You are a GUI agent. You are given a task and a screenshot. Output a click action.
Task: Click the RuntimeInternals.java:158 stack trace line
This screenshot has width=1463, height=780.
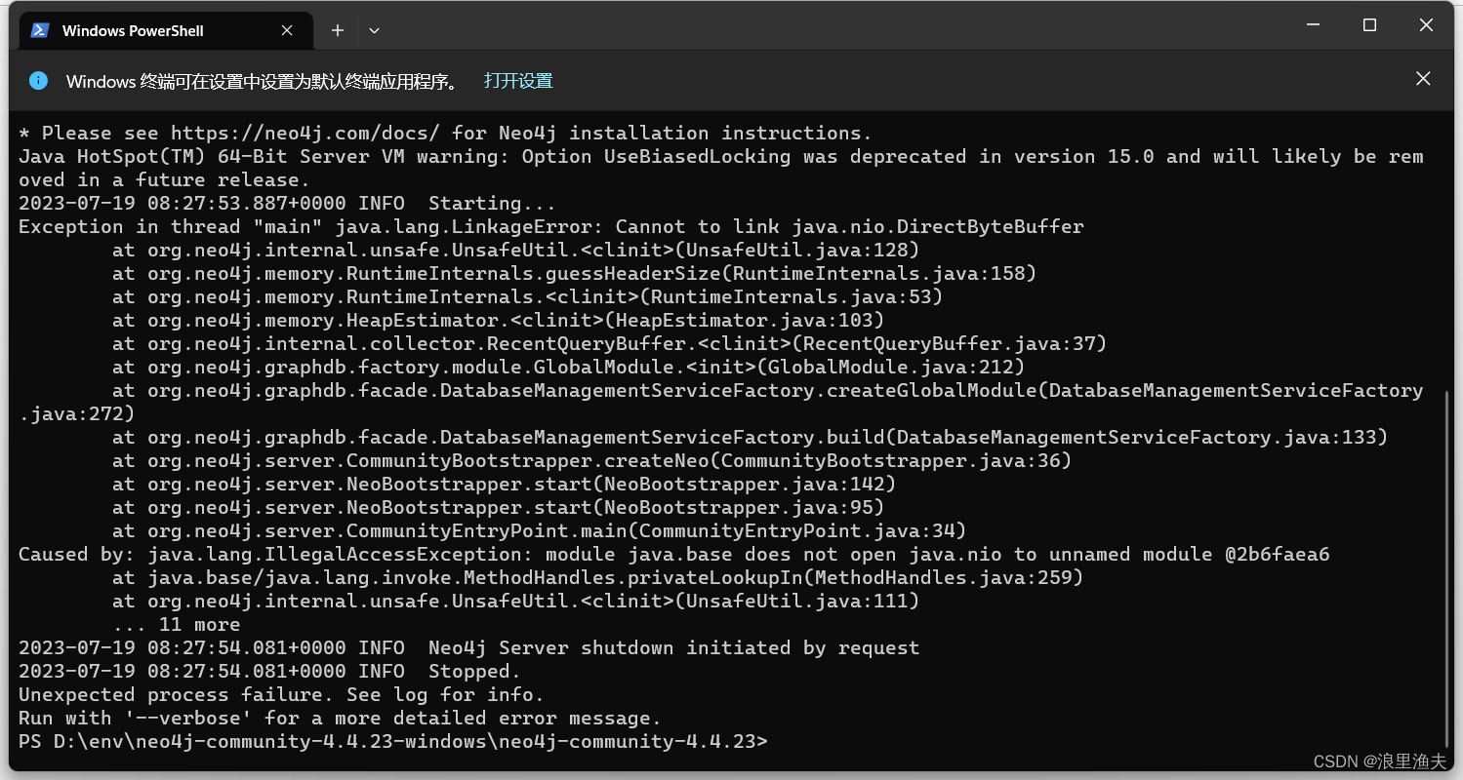coord(575,273)
